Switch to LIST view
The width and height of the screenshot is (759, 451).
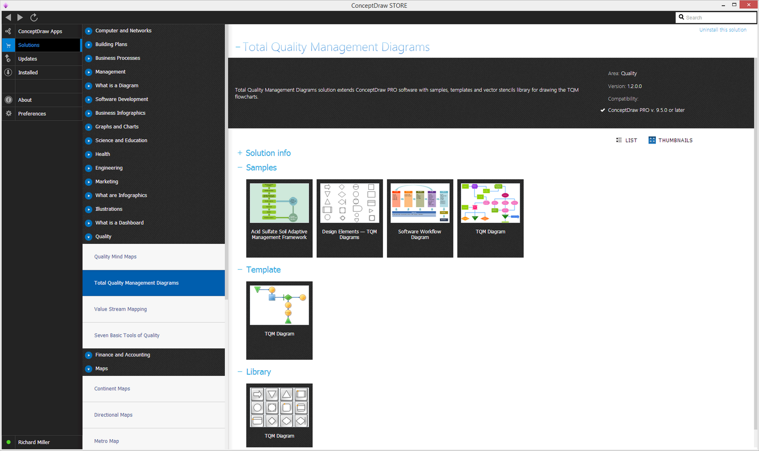coord(626,140)
